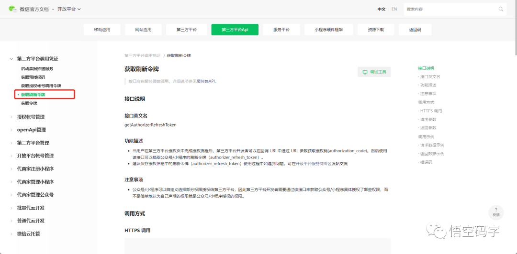Screen dimensions: 517x254
Task: Click the 调试工具 monitor icon
Action: (365, 72)
